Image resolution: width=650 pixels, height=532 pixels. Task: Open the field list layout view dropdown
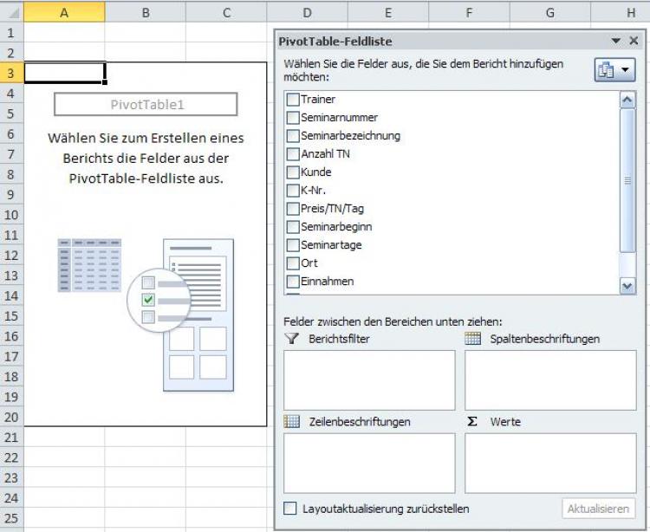614,71
